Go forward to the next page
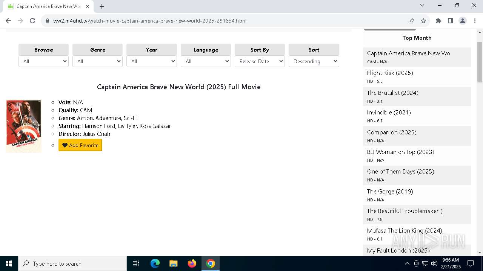The height and width of the screenshot is (271, 483). pyautogui.click(x=20, y=21)
